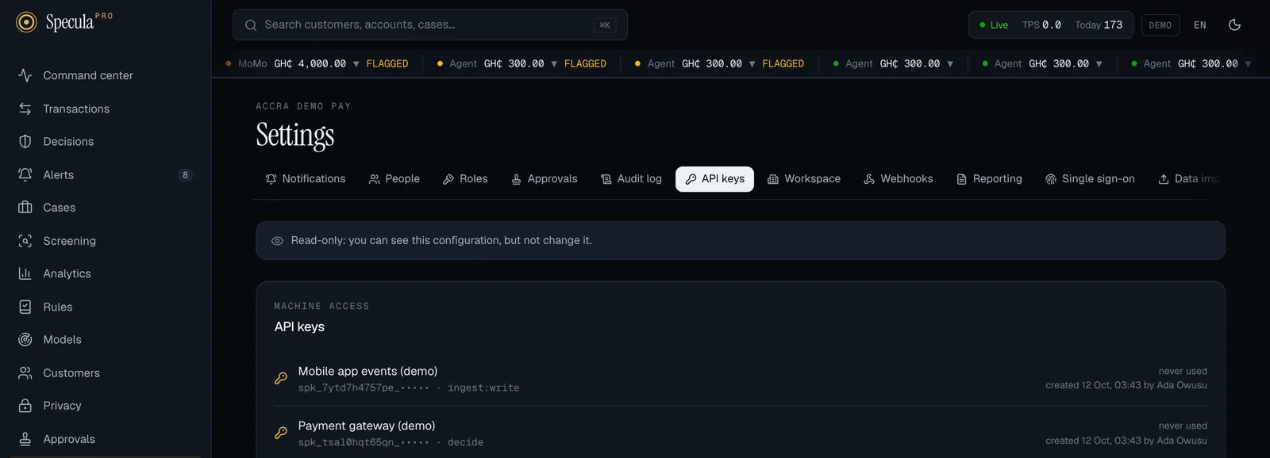This screenshot has height=458, width=1270.
Task: Click the TPS 0.0 readout
Action: point(1041,25)
